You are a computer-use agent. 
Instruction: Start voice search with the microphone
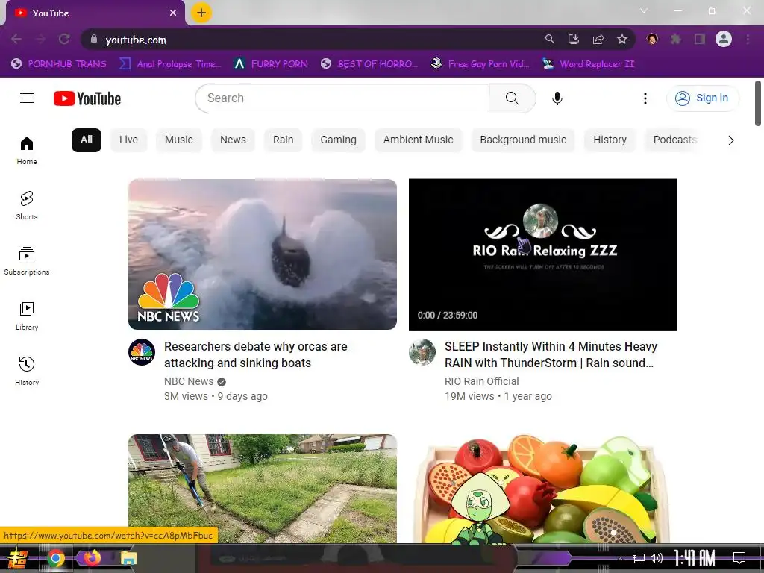[x=557, y=98]
